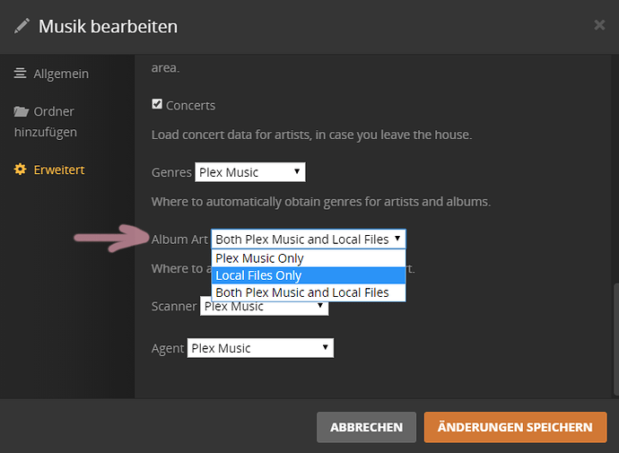Open the Genres dropdown

coord(250,172)
